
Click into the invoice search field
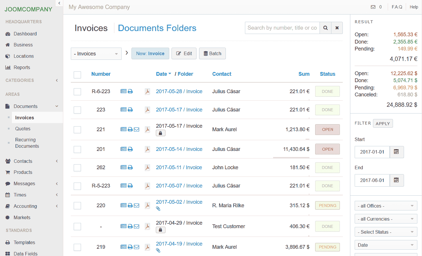coord(282,28)
